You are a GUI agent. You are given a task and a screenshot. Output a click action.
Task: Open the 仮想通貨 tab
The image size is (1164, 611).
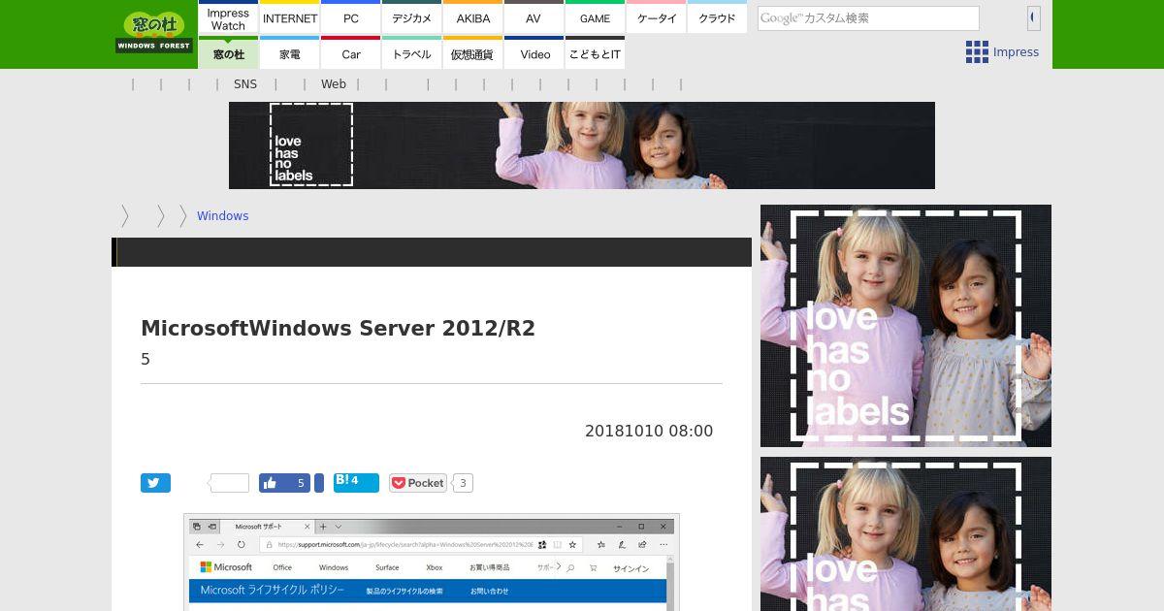pyautogui.click(x=473, y=54)
